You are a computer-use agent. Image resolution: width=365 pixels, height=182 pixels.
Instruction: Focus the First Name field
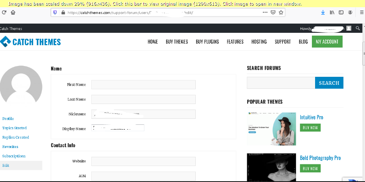(x=143, y=84)
